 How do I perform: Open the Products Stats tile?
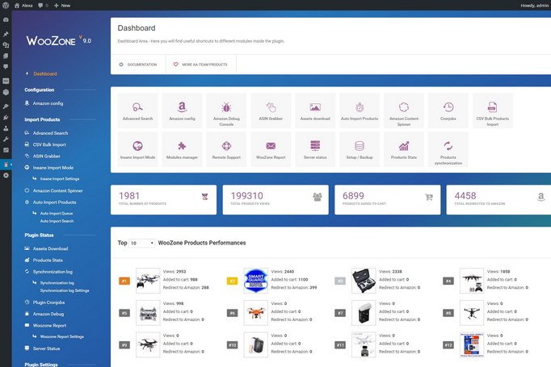404,149
